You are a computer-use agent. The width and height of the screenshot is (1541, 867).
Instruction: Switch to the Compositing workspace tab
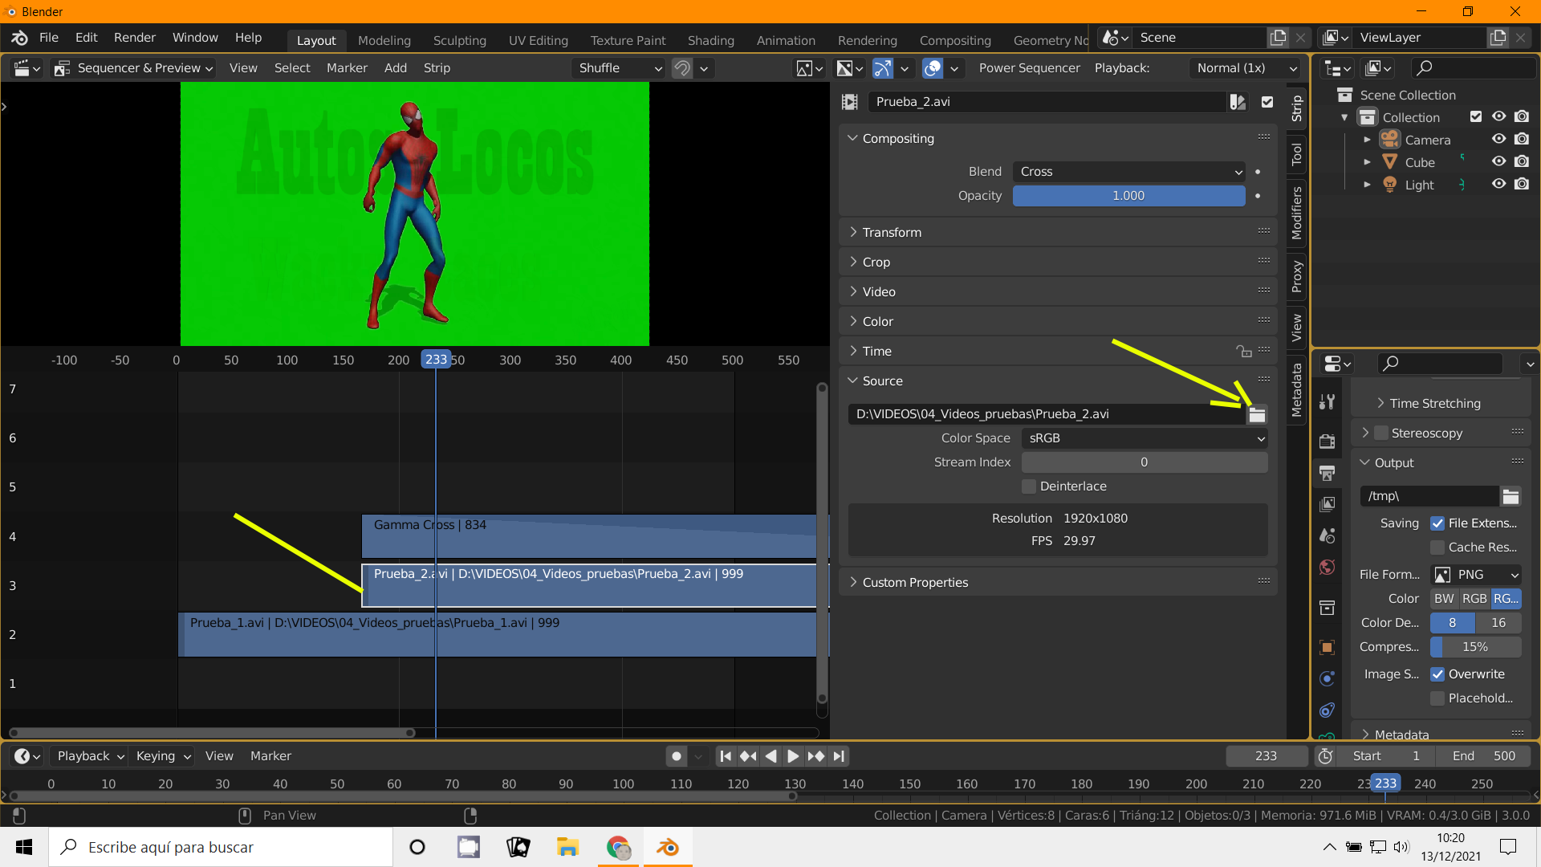click(955, 40)
